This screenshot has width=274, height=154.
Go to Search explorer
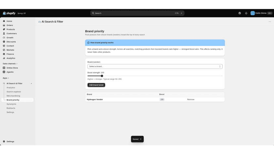pos(14,92)
